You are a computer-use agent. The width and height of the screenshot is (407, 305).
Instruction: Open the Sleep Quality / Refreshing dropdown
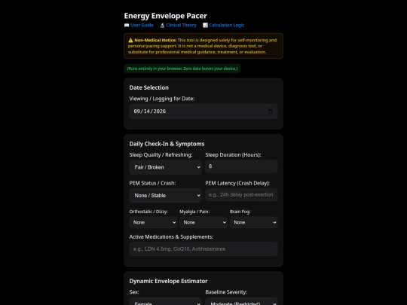[x=166, y=167]
